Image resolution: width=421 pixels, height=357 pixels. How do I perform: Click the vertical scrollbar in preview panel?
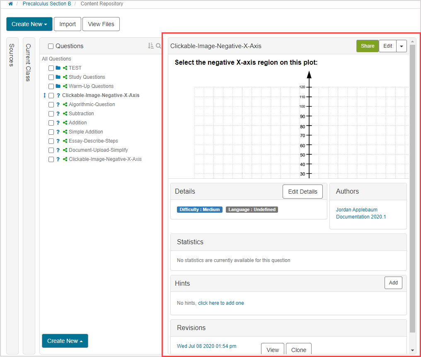pyautogui.click(x=412, y=187)
